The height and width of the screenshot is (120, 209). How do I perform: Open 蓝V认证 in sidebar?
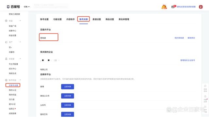(12, 104)
